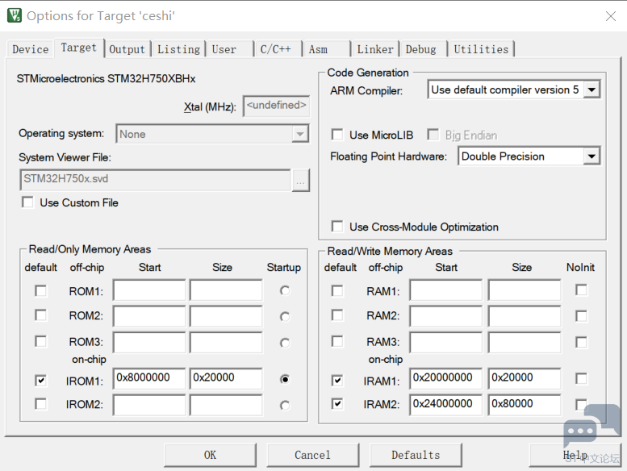Browse for System Viewer File
The image size is (627, 471).
(x=301, y=181)
